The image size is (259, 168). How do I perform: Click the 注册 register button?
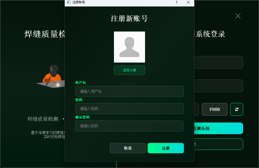pyautogui.click(x=166, y=148)
